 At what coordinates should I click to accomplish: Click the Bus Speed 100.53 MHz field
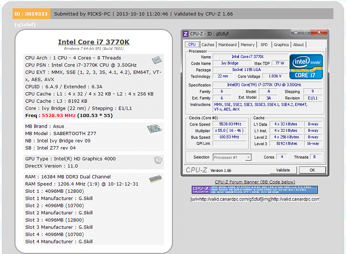pyautogui.click(x=229, y=137)
